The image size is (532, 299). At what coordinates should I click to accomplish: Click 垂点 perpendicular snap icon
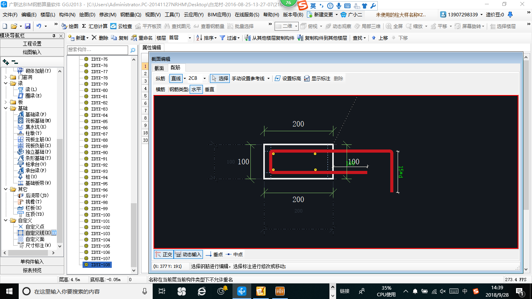tap(208, 255)
